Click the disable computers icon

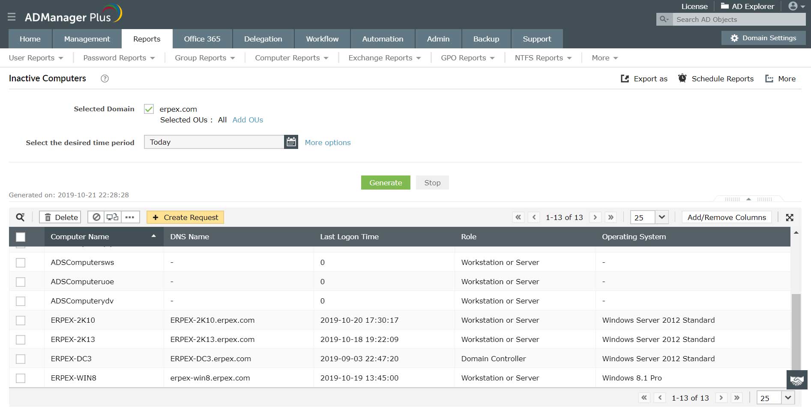pyautogui.click(x=96, y=217)
